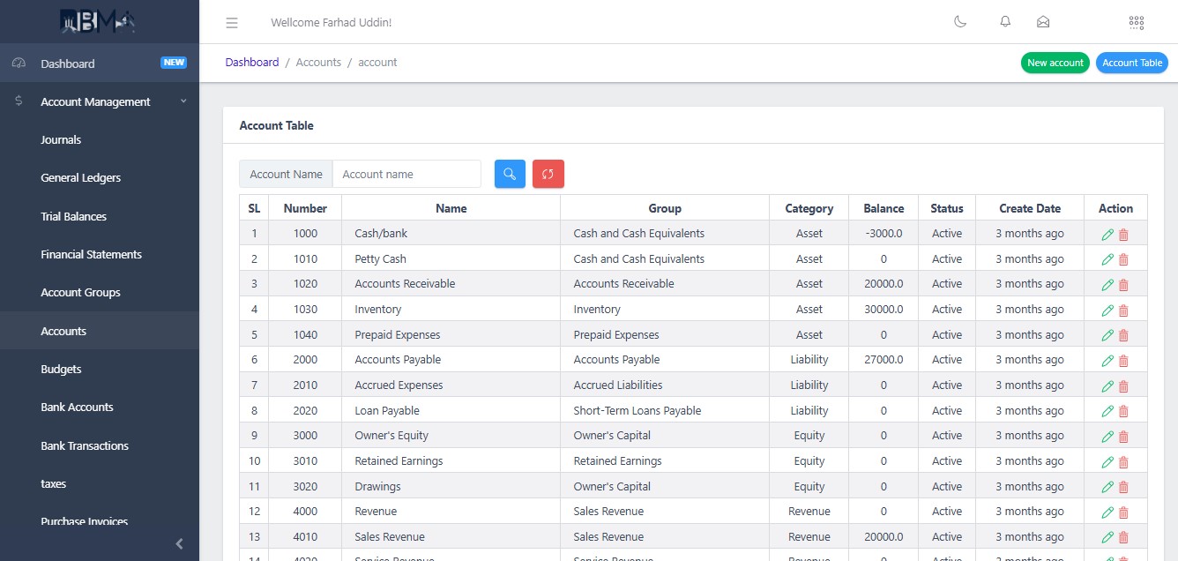The height and width of the screenshot is (561, 1178).
Task: Edit the Drawings account
Action: point(1107,487)
